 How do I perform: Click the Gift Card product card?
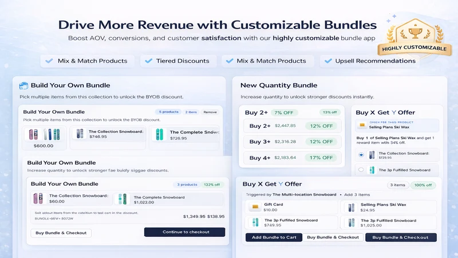click(x=291, y=207)
